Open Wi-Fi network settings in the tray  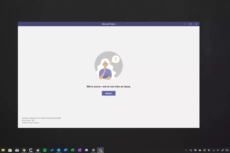(x=214, y=150)
